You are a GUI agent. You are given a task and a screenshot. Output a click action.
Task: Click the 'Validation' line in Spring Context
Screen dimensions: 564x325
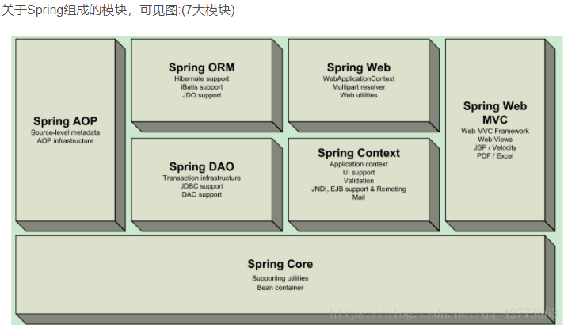coord(359,181)
